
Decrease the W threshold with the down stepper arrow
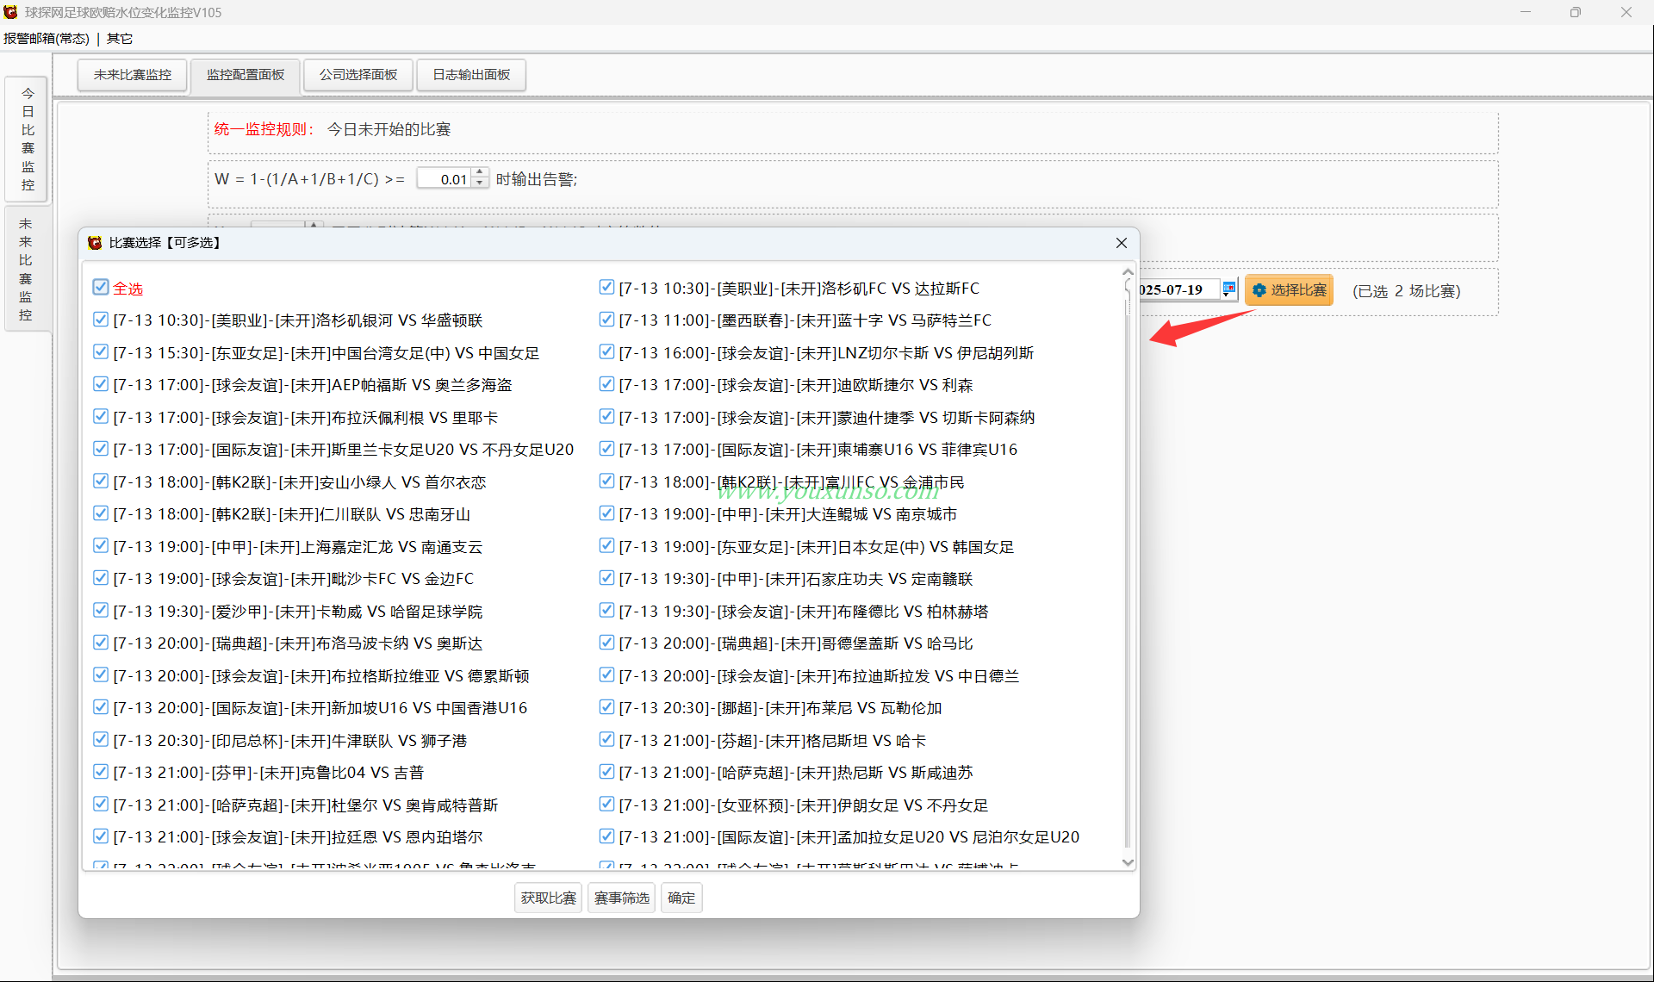480,183
